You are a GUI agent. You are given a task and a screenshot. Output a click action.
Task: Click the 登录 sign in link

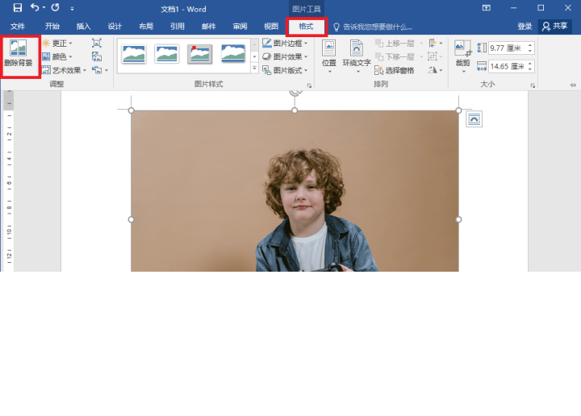(x=525, y=27)
